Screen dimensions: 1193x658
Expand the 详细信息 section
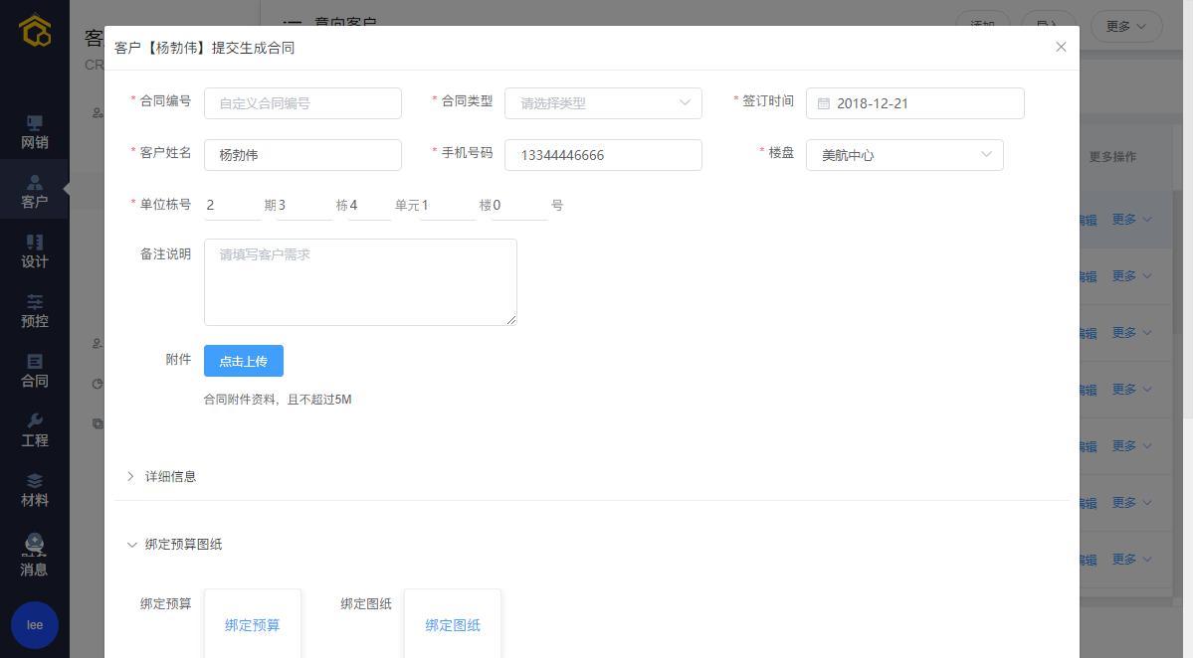coord(170,476)
